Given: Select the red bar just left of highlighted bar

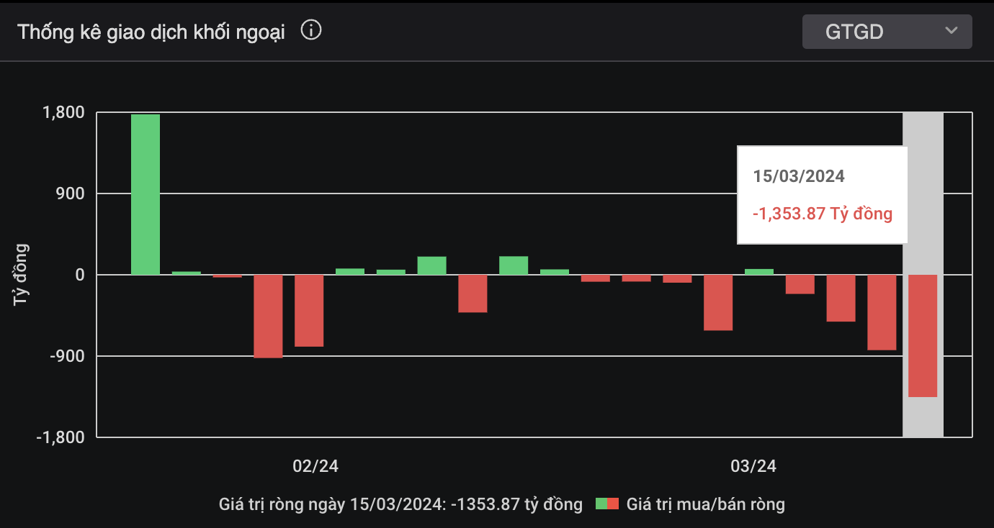Looking at the screenshot, I should pos(882,312).
